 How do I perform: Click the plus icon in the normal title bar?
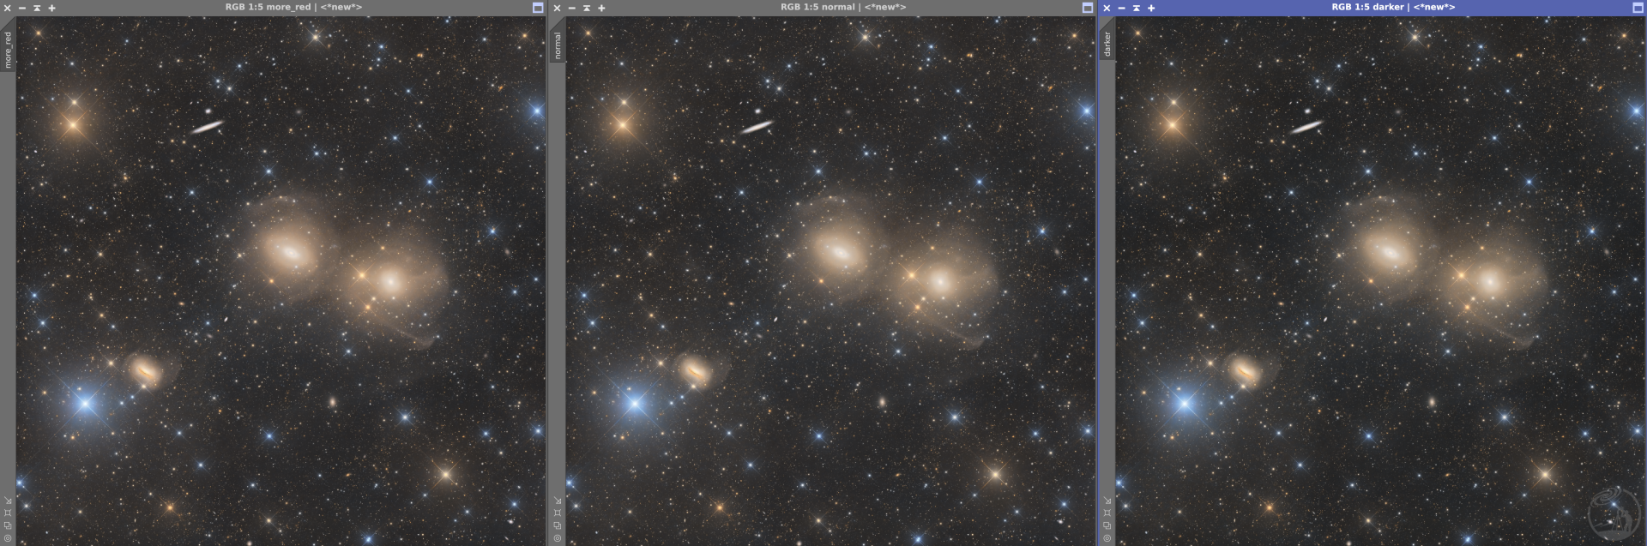601,8
